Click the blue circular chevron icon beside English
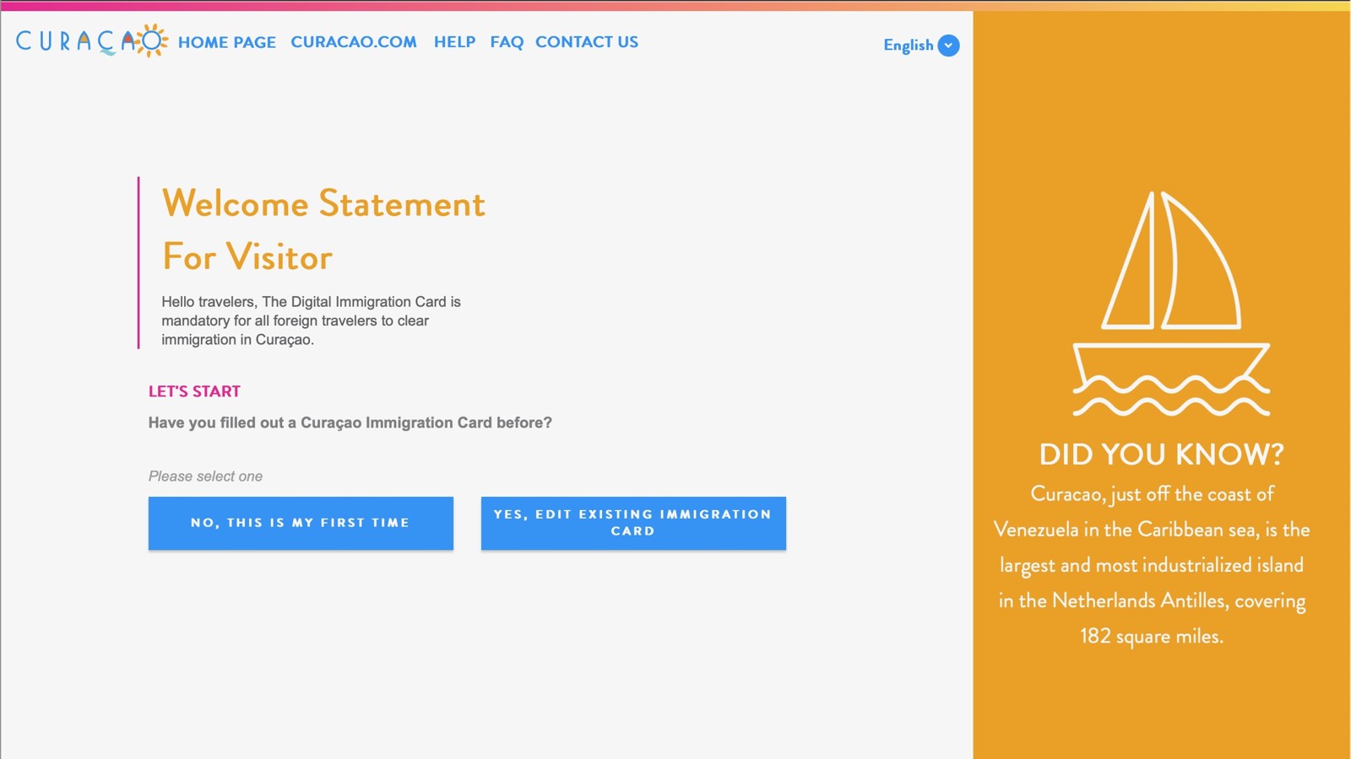The width and height of the screenshot is (1351, 759). [x=947, y=46]
